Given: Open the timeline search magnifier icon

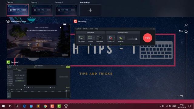Looking at the screenshot, I should [186, 25].
